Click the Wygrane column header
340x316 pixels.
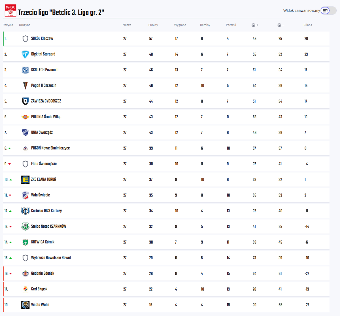click(x=180, y=25)
